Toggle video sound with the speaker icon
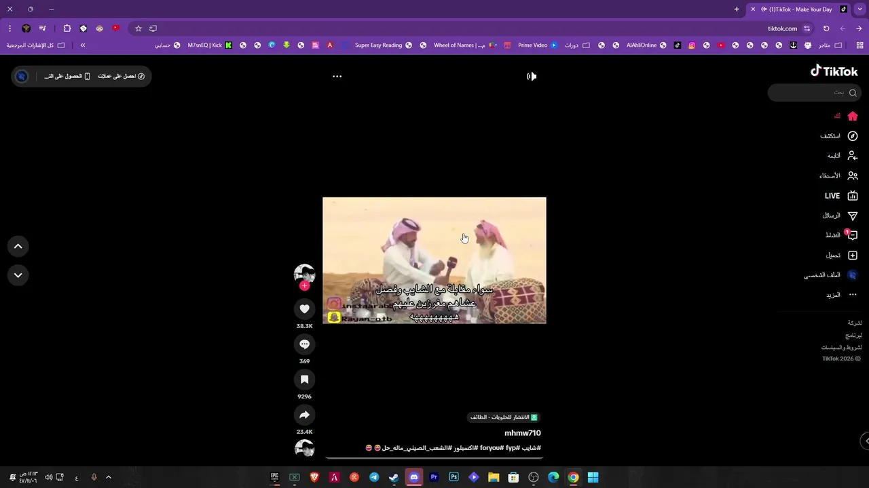The height and width of the screenshot is (488, 869). tap(532, 77)
